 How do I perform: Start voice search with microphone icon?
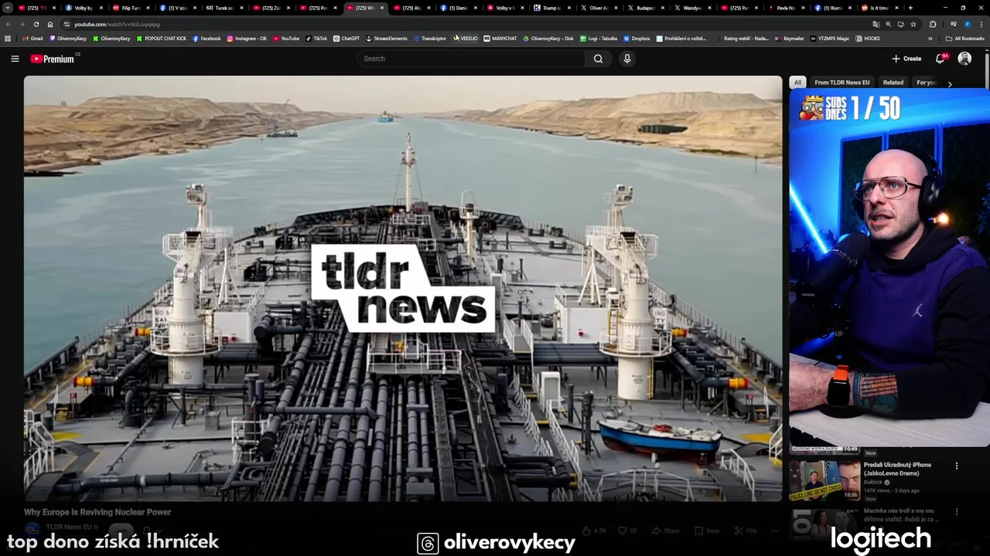pos(627,59)
